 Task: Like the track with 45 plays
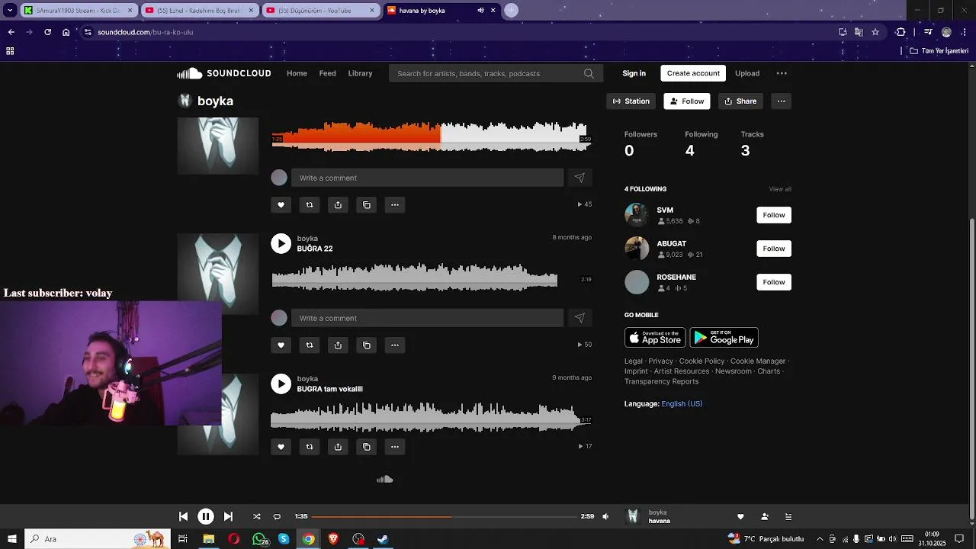(281, 205)
